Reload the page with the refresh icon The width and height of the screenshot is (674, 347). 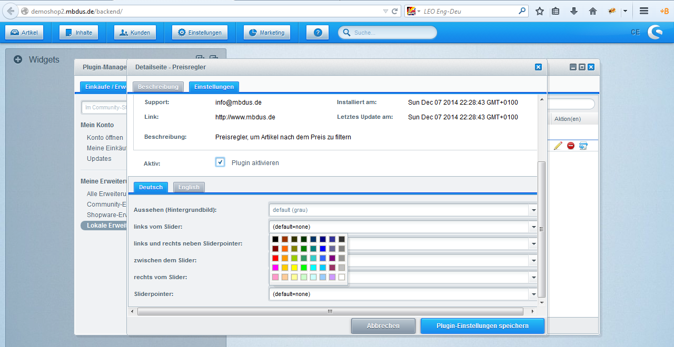pyautogui.click(x=394, y=11)
